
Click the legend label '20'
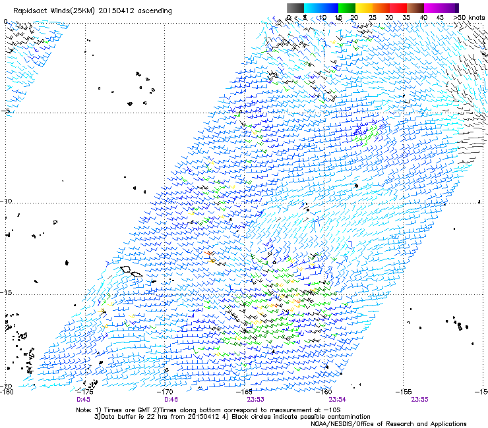pos(355,18)
